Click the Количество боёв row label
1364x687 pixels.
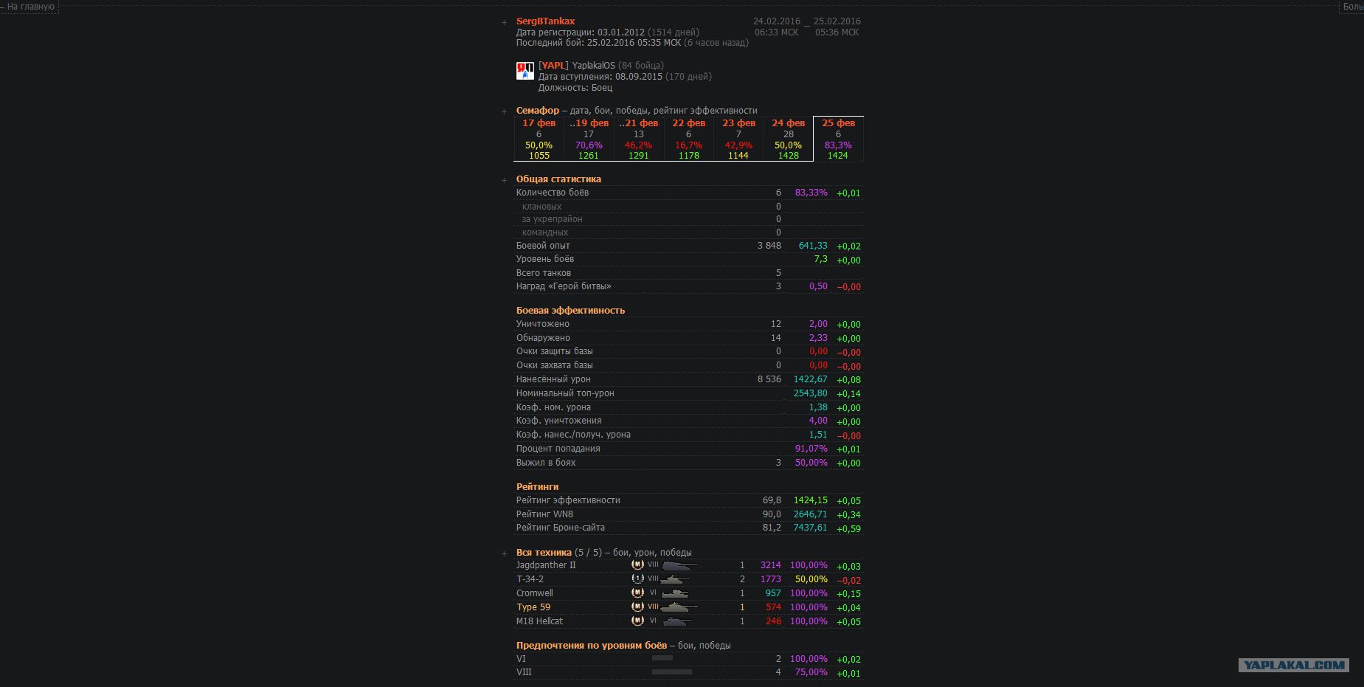553,193
